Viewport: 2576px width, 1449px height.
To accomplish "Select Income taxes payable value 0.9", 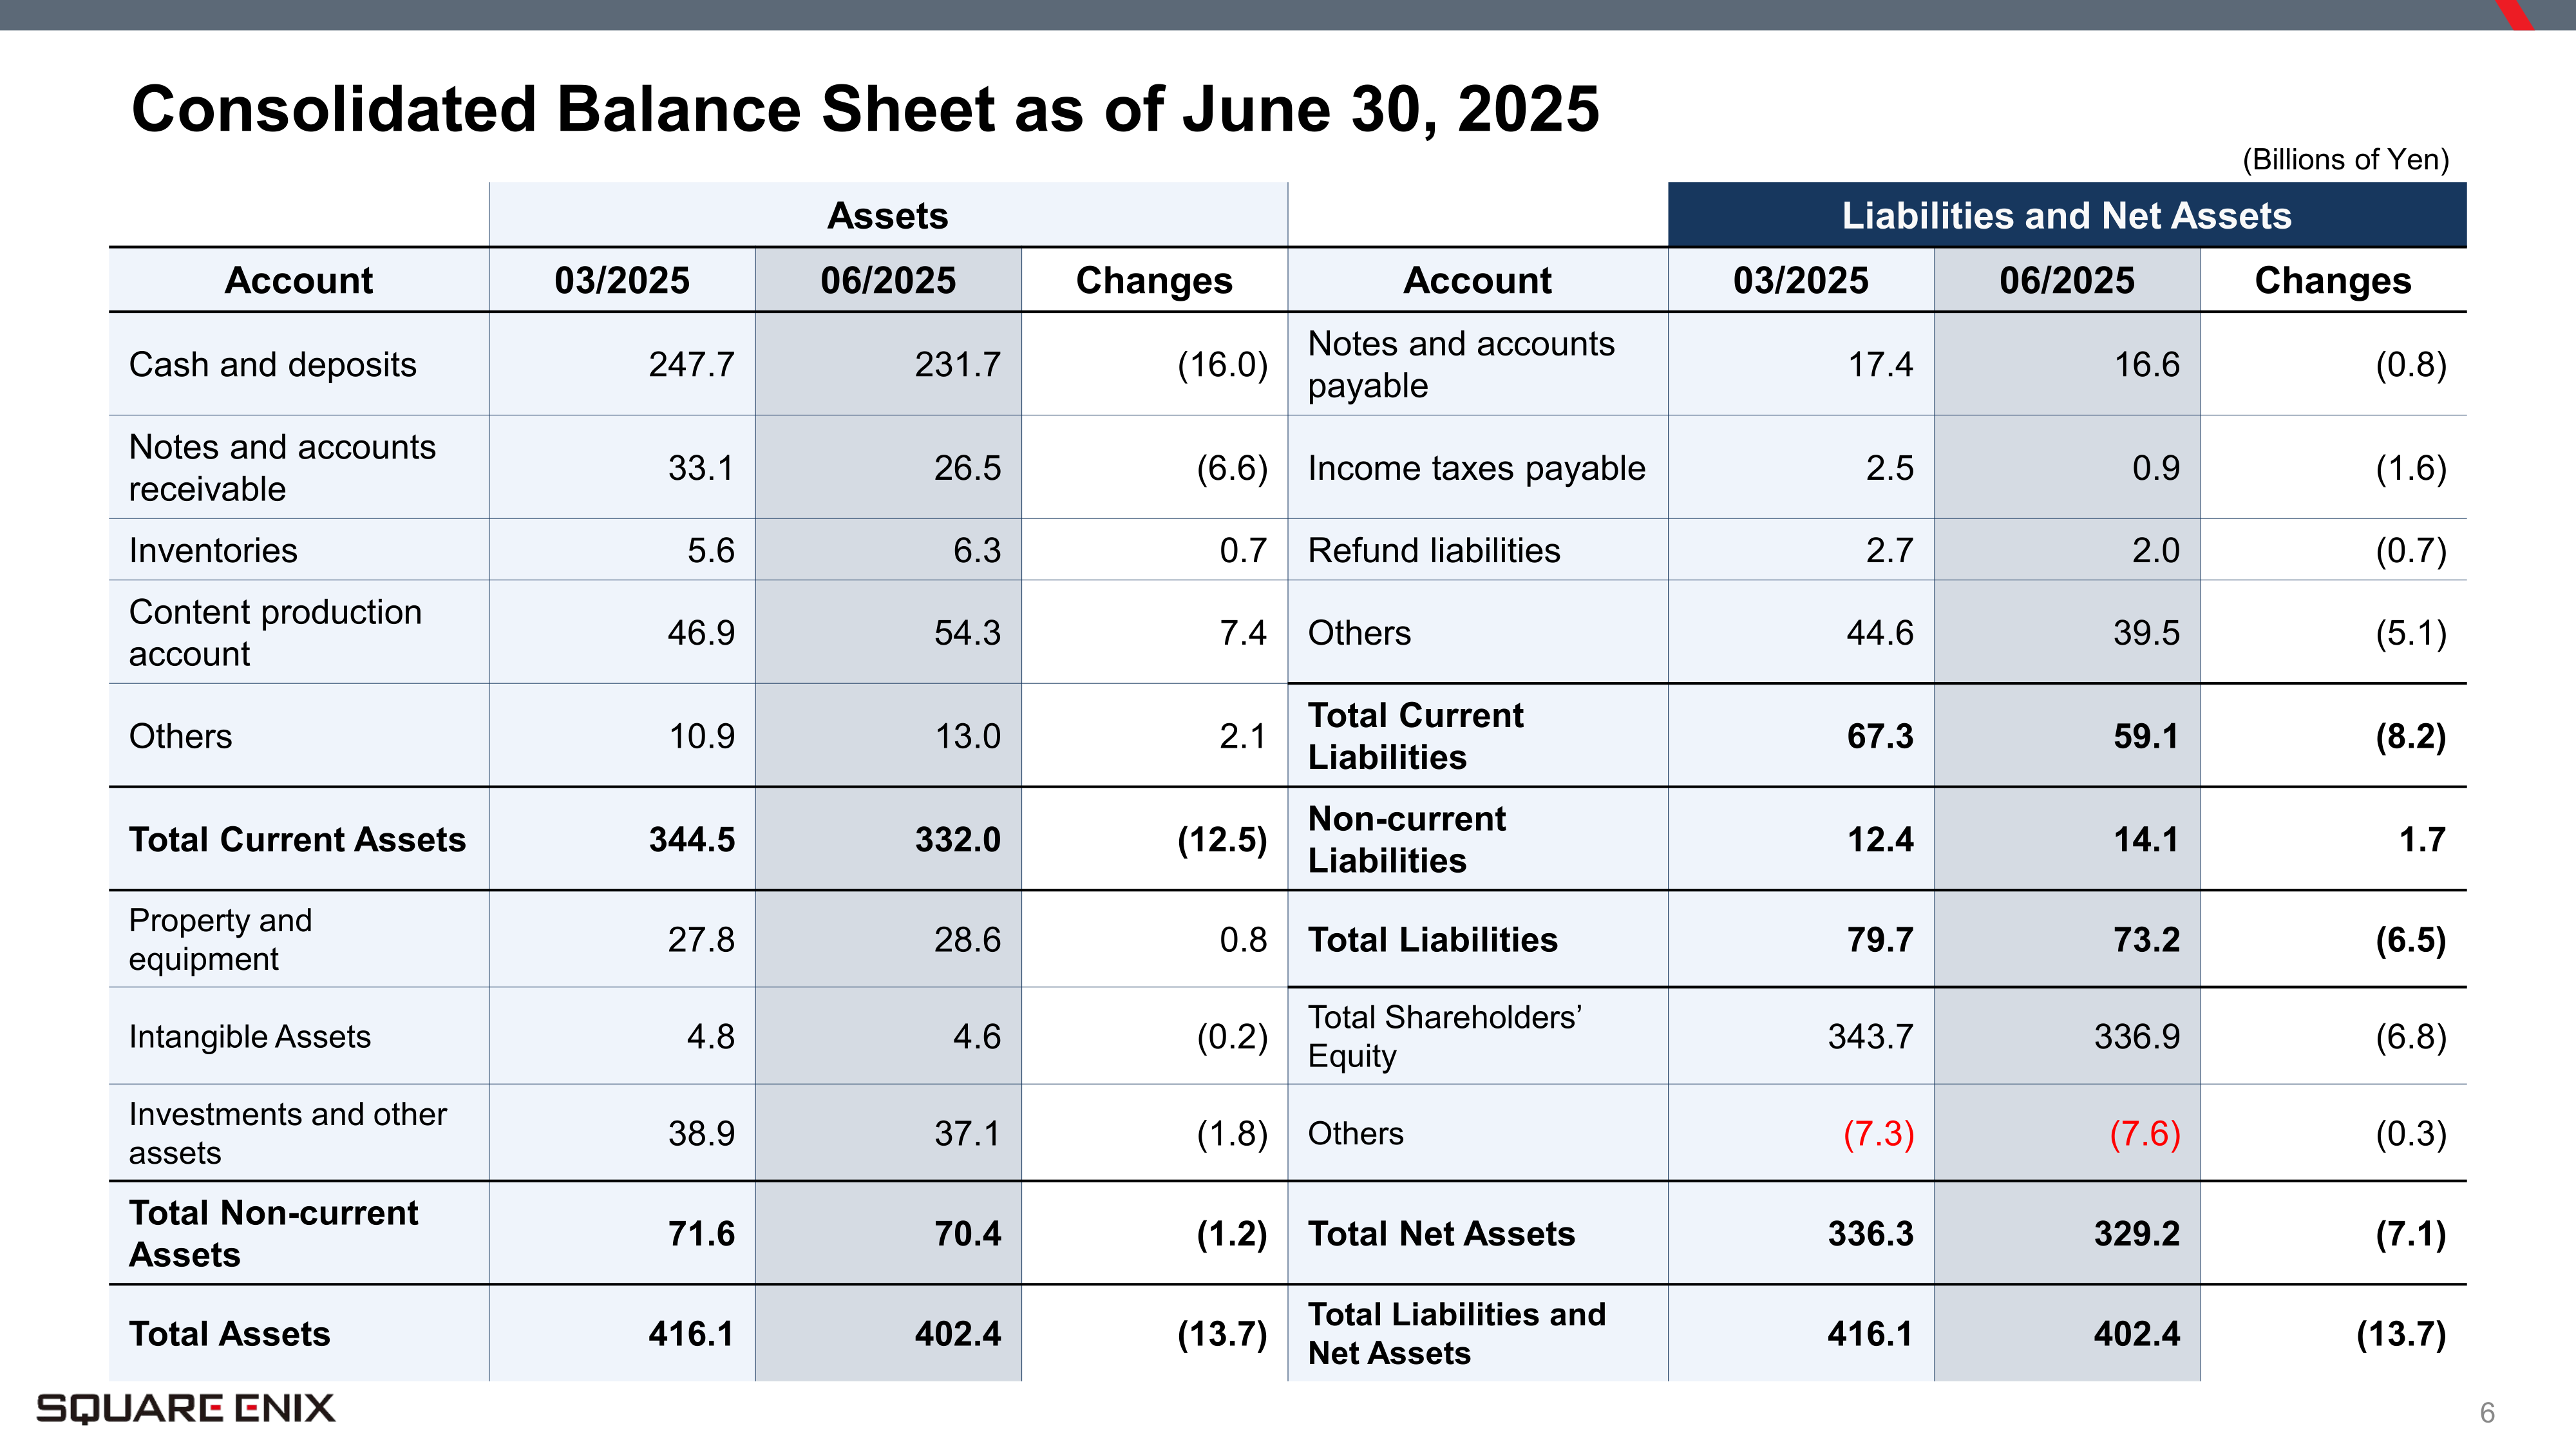I will coord(2155,467).
